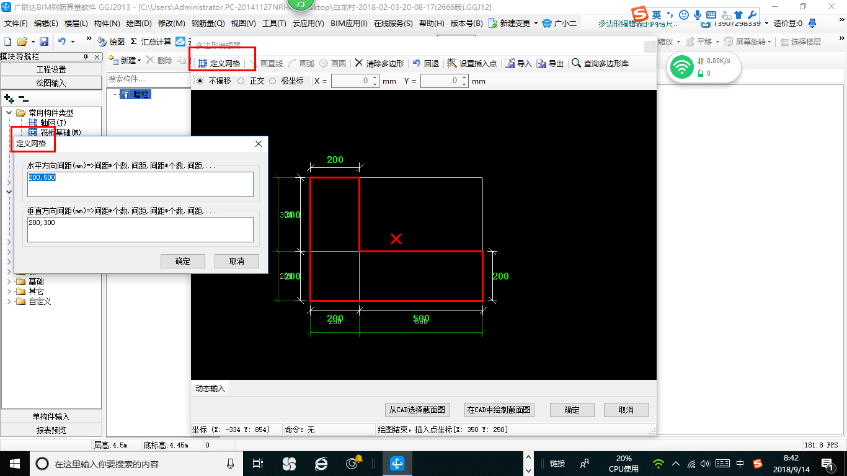Image resolution: width=847 pixels, height=476 pixels.
Task: Open the 缩放 zoom dropdown arrow
Action: click(x=679, y=42)
